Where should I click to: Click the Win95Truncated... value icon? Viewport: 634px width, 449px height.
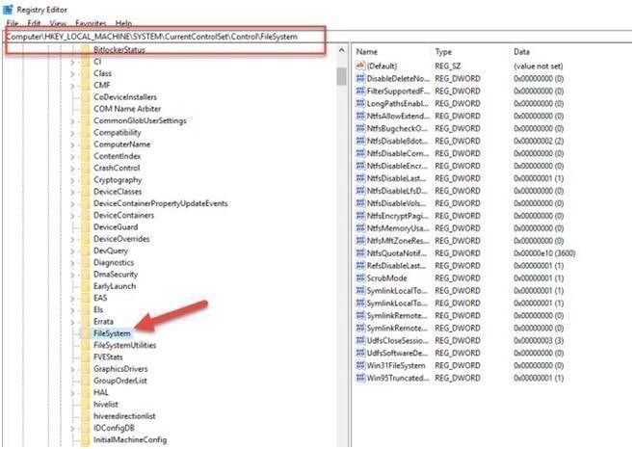pos(360,379)
